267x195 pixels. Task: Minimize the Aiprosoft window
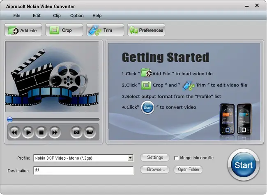(247, 6)
